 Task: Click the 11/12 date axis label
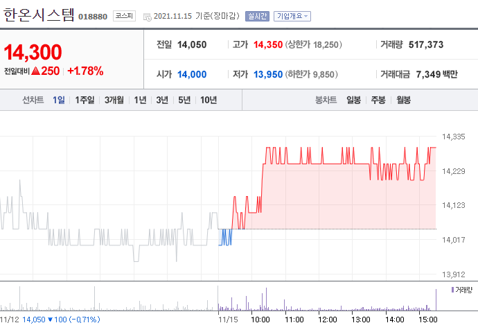[10, 320]
